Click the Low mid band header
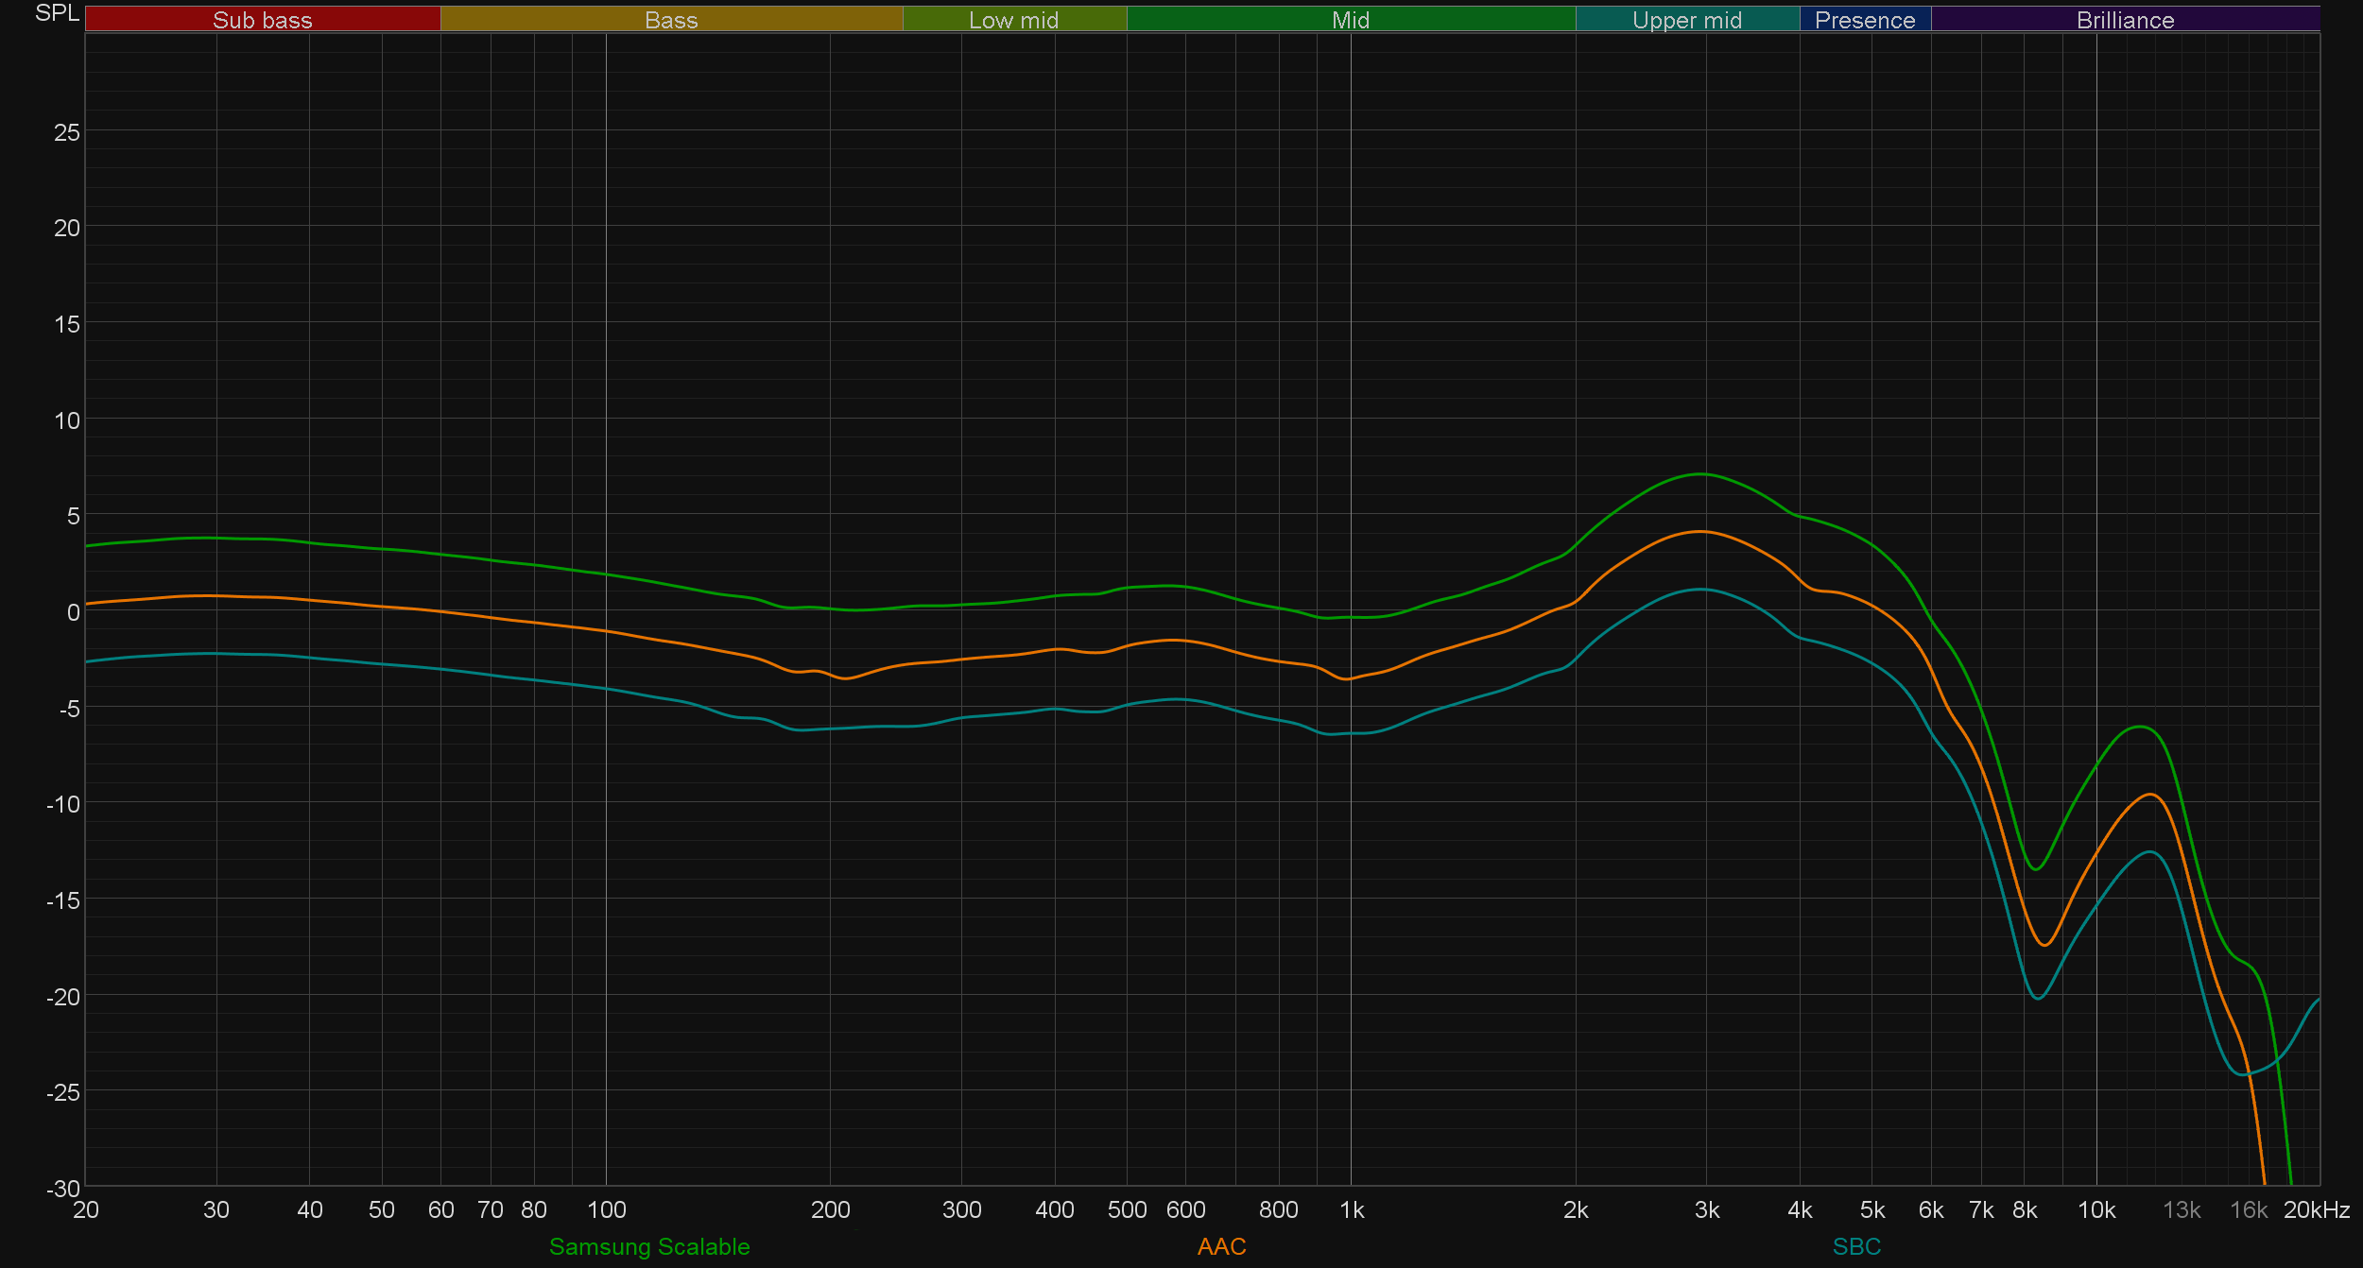This screenshot has width=2363, height=1268. 1013,19
